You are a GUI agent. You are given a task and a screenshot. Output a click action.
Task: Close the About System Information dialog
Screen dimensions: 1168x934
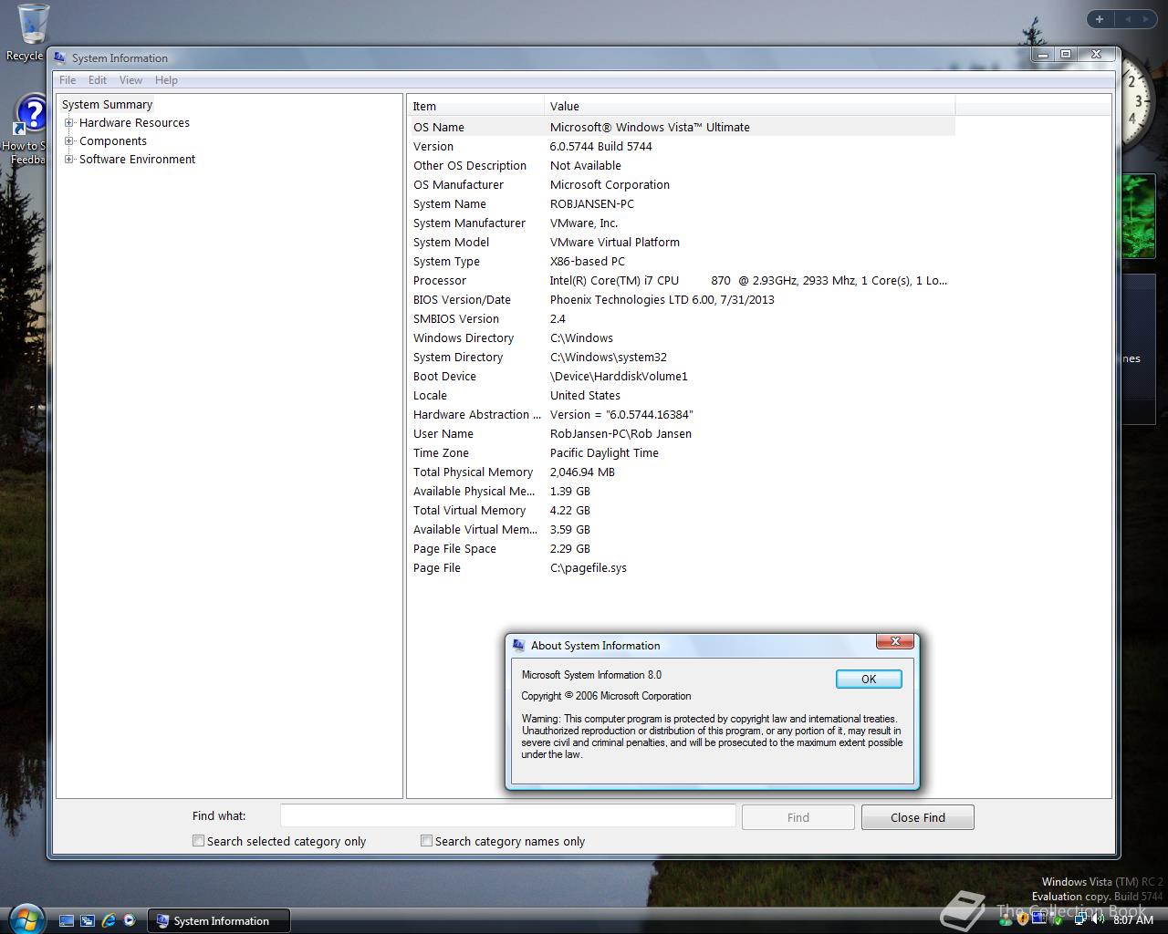click(895, 641)
